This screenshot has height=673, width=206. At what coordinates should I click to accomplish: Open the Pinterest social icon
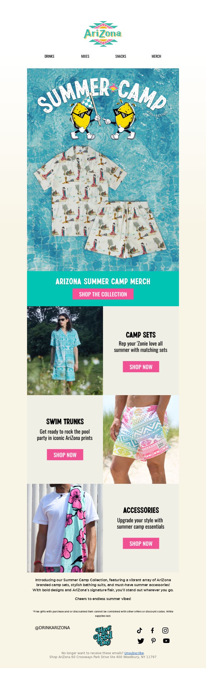pos(153,641)
